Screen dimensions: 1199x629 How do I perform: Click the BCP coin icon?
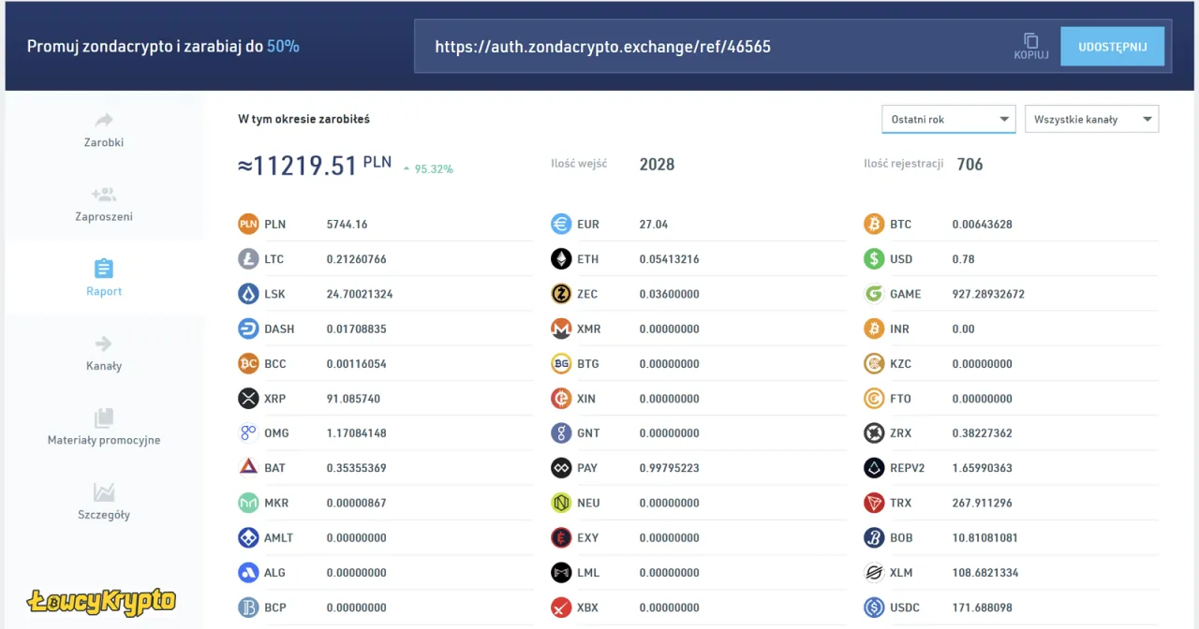(x=248, y=607)
